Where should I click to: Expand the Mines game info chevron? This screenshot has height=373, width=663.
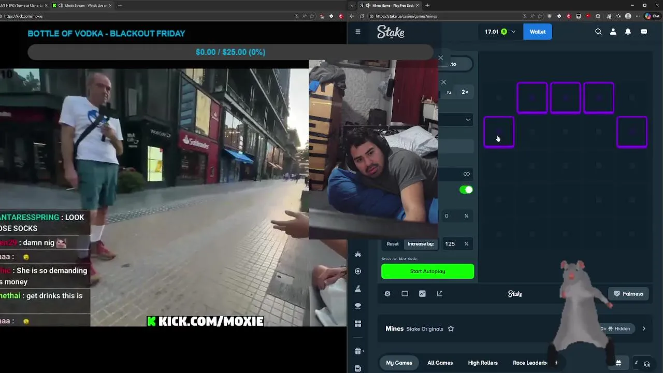[644, 328]
